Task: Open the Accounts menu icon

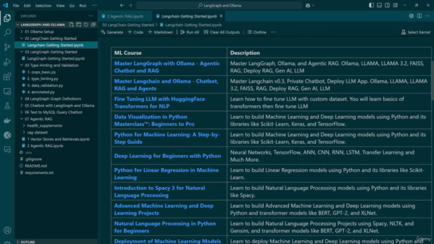Action: [x=7, y=230]
